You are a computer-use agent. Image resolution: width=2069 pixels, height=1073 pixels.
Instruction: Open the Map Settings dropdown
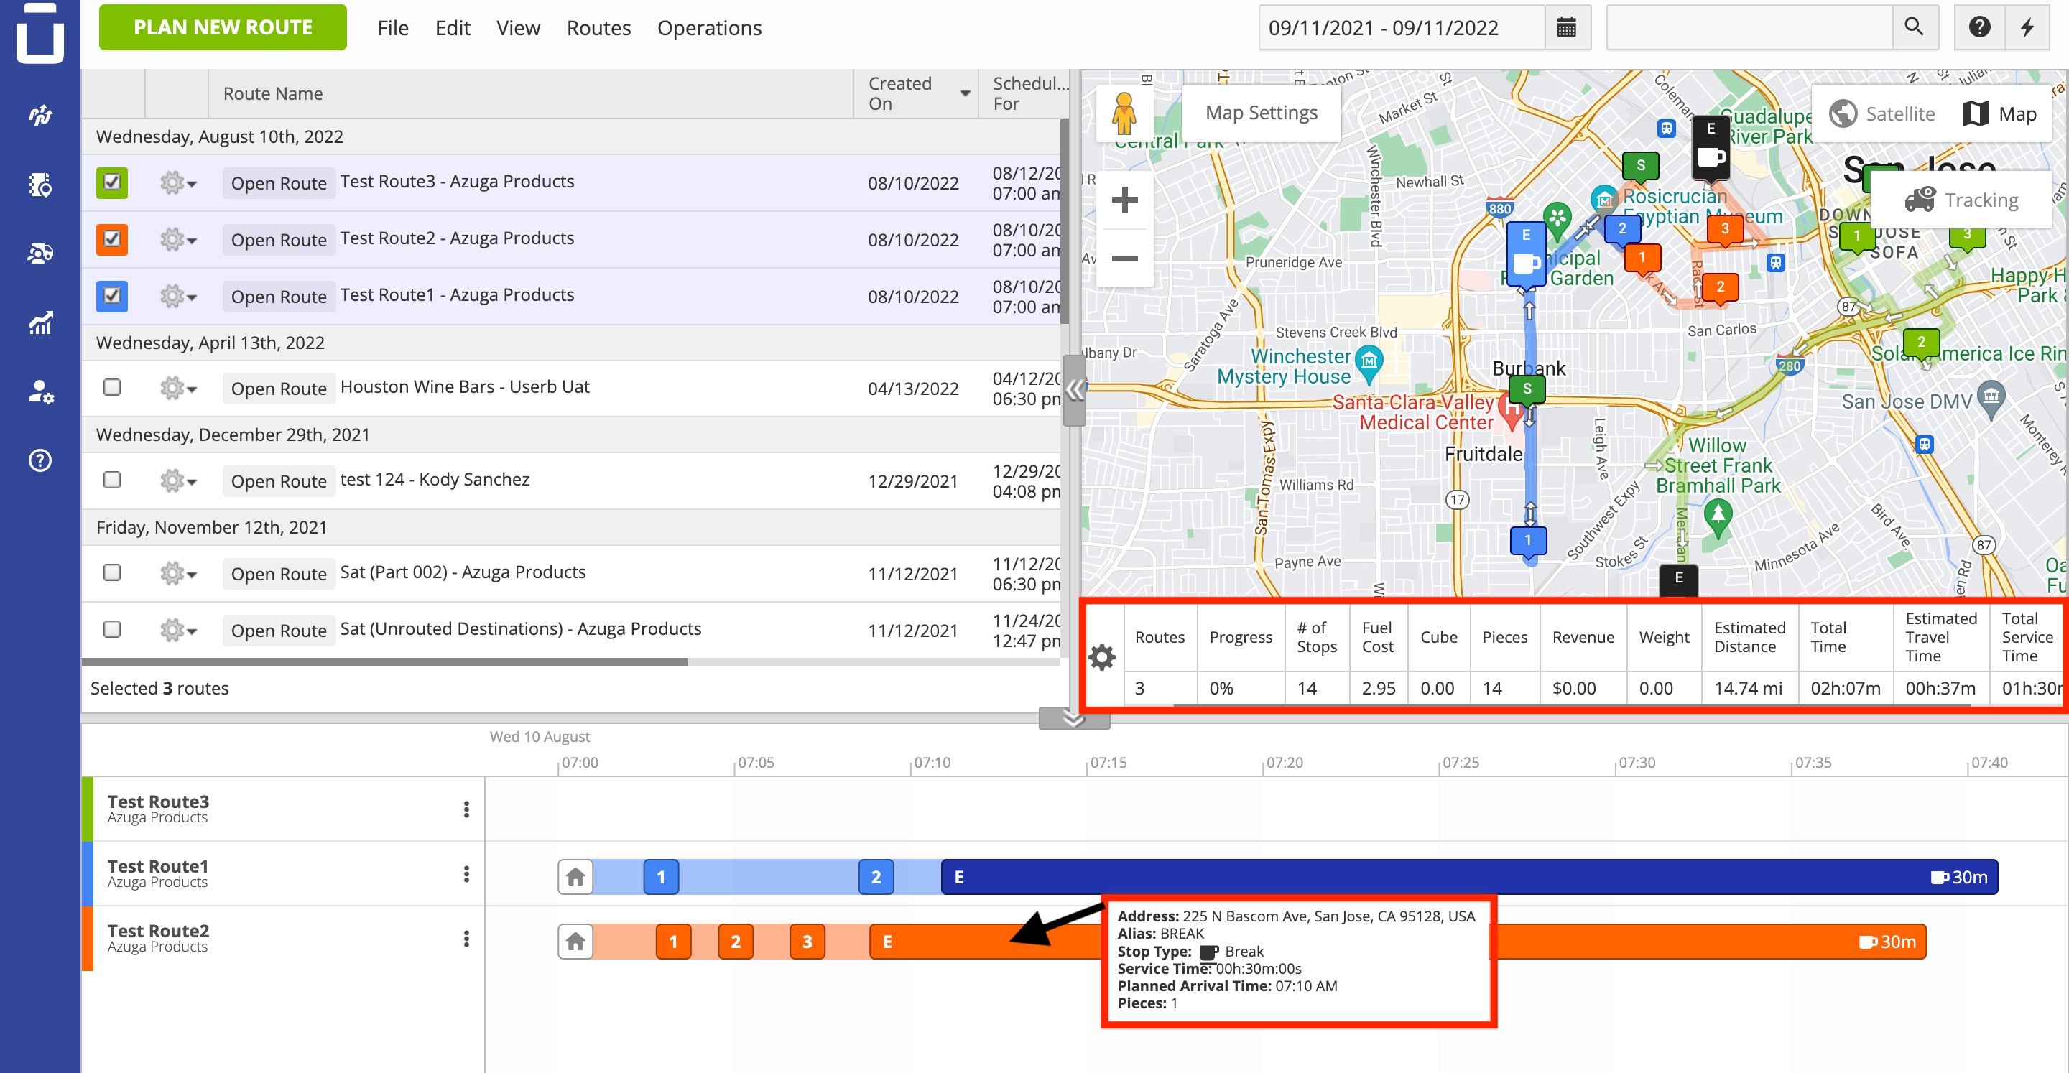coord(1261,113)
